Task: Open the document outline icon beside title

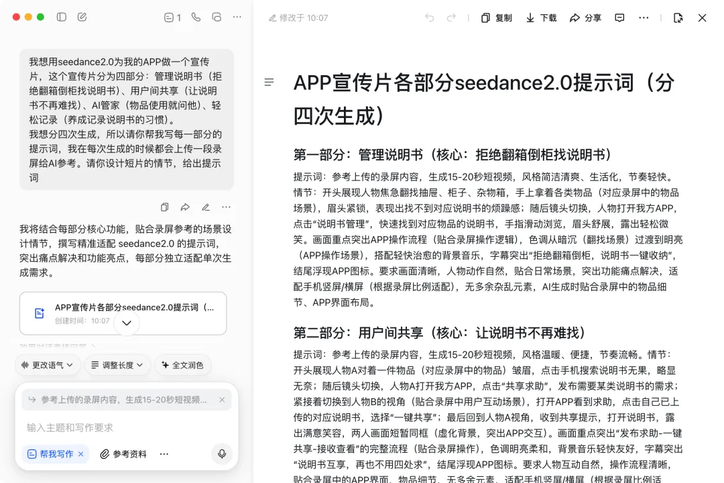Action: click(269, 83)
